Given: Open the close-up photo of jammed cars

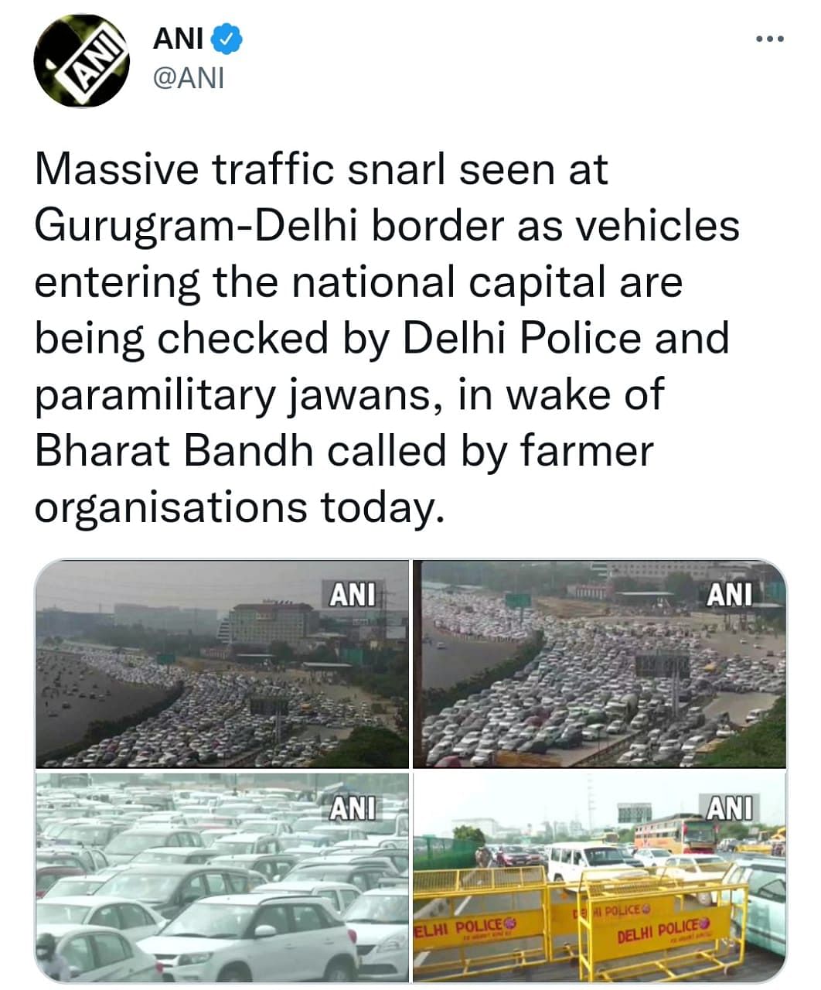Looking at the screenshot, I should point(222,877).
